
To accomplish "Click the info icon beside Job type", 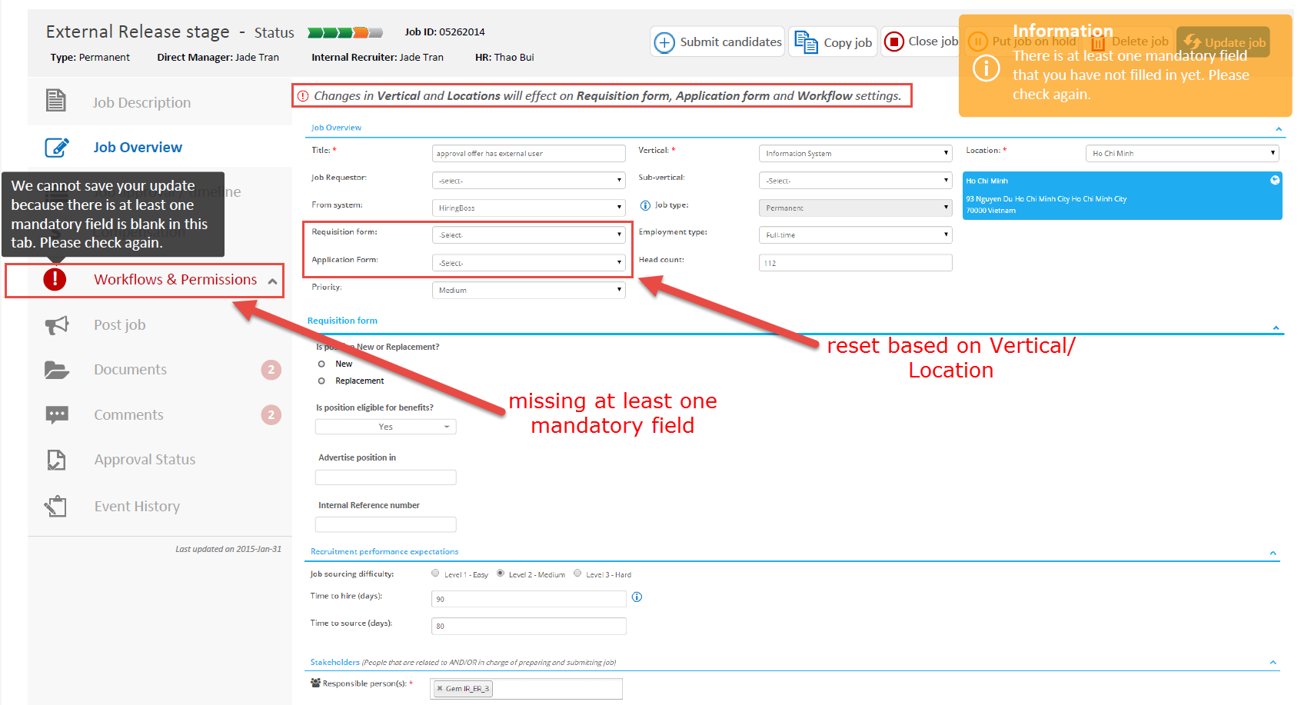I will coord(646,205).
